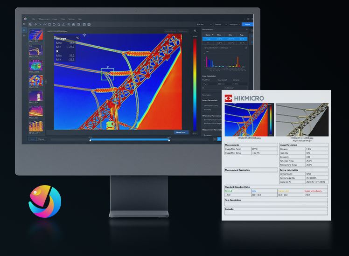Viewport: 349px width, 256px height.
Task: Click the Emissivity field in report Image Parameters
Action: 304,157
